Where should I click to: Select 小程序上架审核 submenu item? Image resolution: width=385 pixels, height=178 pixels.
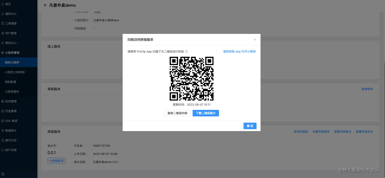[19, 72]
